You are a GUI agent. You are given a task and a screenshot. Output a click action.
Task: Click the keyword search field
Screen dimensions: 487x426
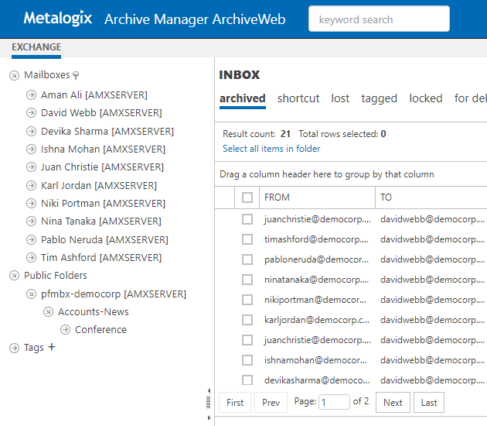pyautogui.click(x=379, y=19)
